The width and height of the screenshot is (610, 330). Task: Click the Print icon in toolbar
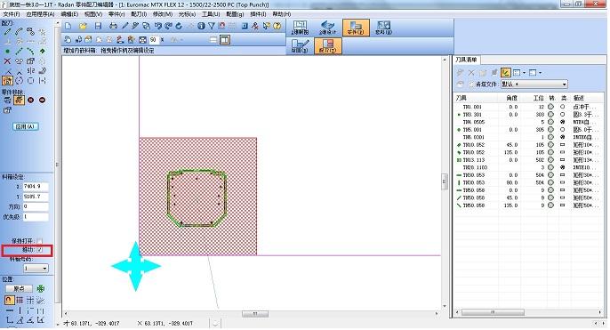113,26
